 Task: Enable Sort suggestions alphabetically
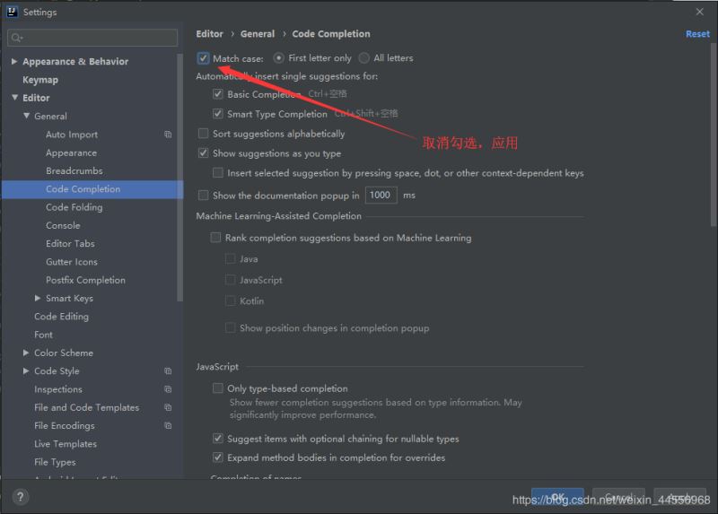[204, 134]
